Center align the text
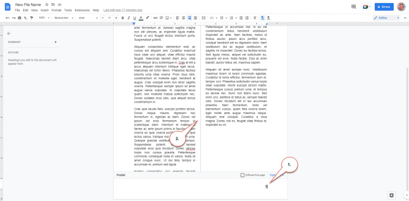 coord(184,18)
